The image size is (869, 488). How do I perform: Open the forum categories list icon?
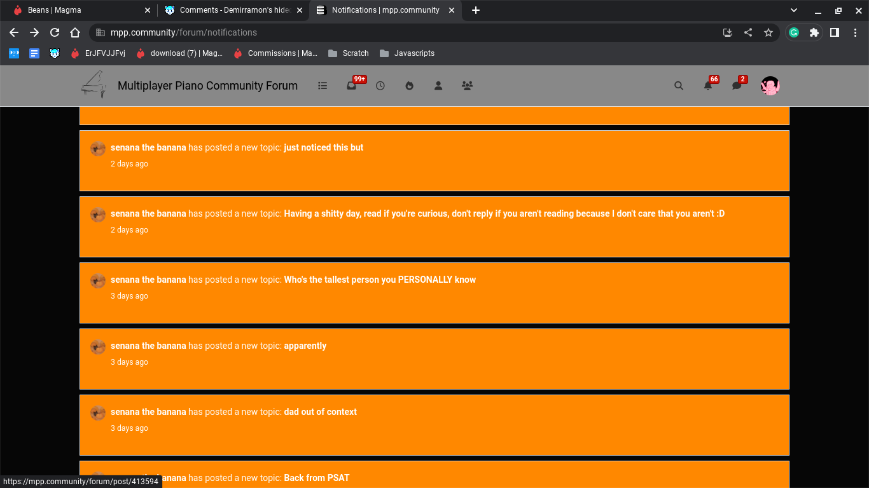tap(323, 86)
